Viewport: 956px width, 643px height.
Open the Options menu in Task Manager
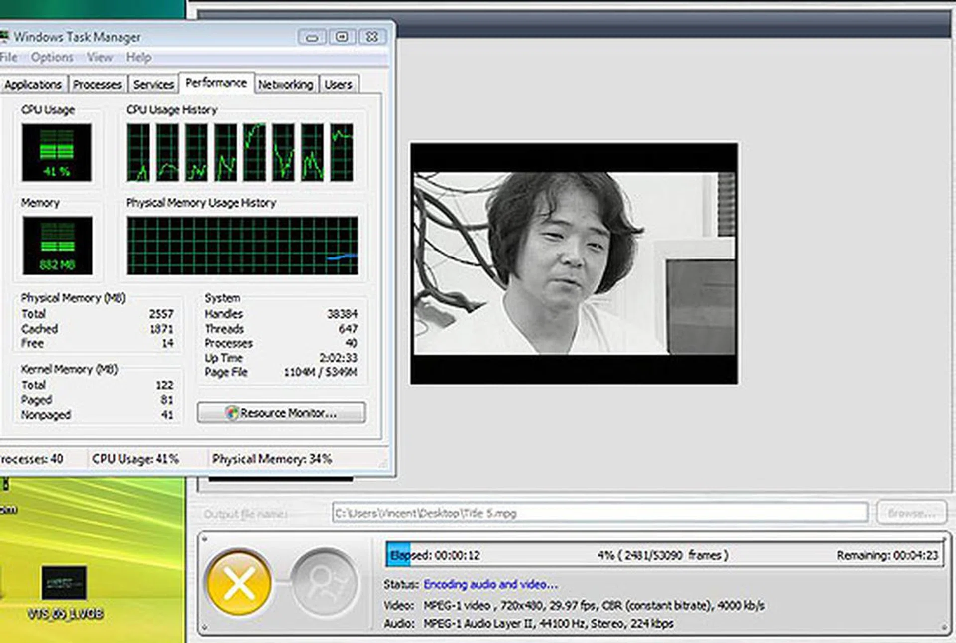[x=52, y=57]
